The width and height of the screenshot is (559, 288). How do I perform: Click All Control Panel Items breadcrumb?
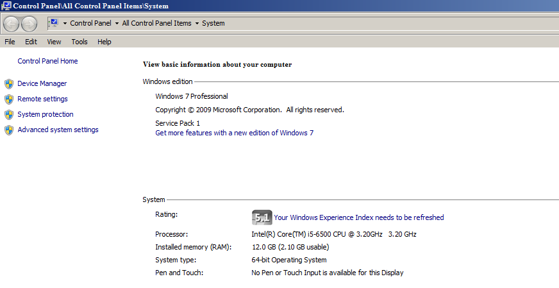156,23
